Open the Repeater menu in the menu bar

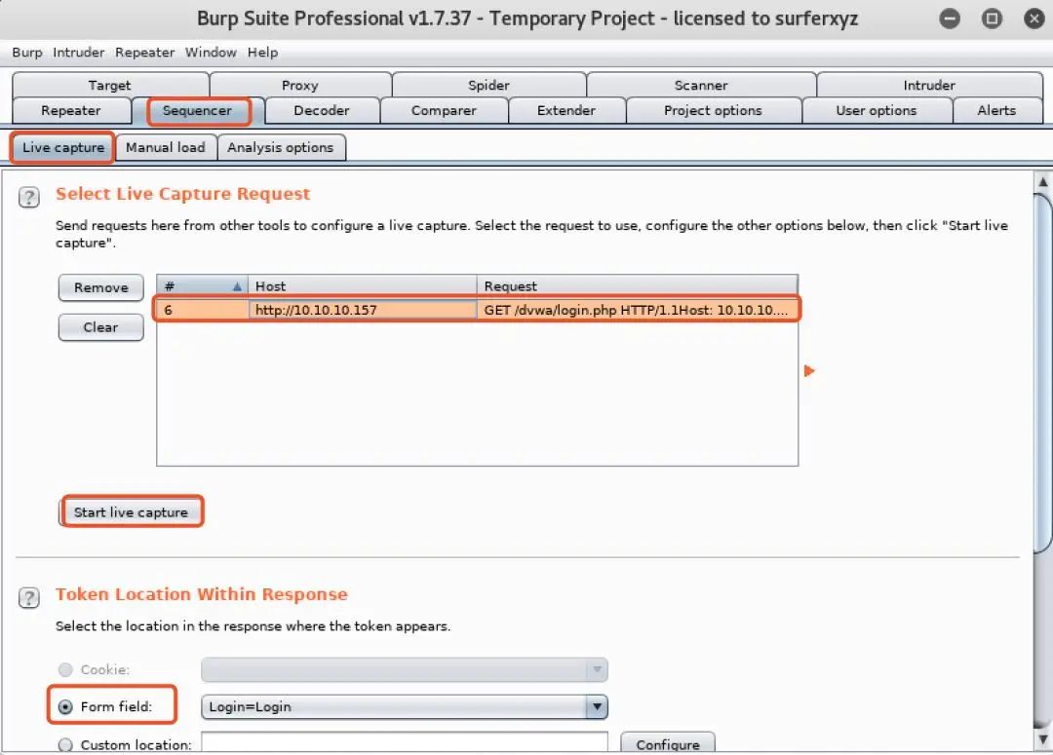pyautogui.click(x=144, y=53)
